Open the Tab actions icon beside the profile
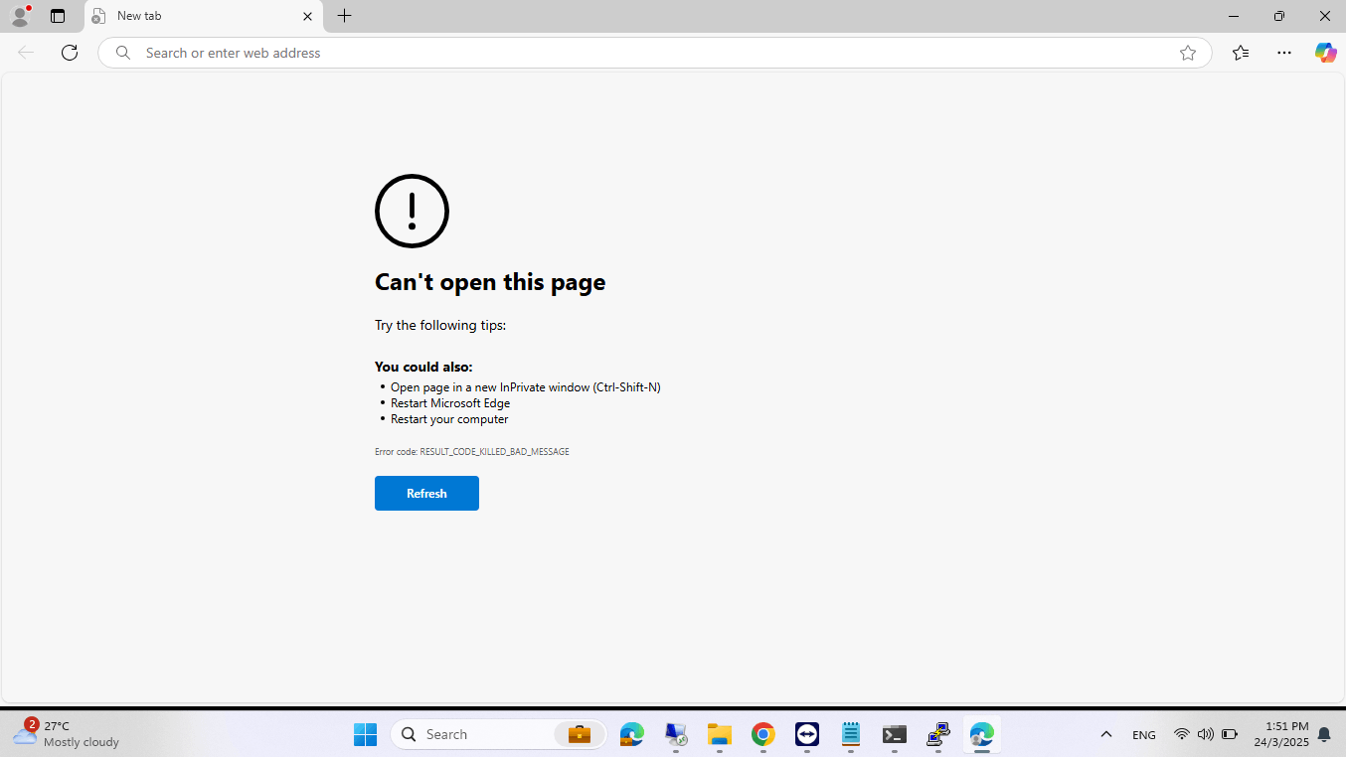Image resolution: width=1346 pixels, height=757 pixels. 57,16
